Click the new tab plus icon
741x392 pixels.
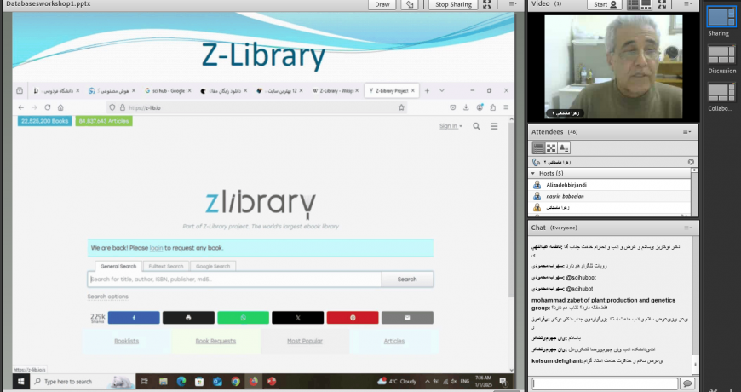click(x=428, y=91)
